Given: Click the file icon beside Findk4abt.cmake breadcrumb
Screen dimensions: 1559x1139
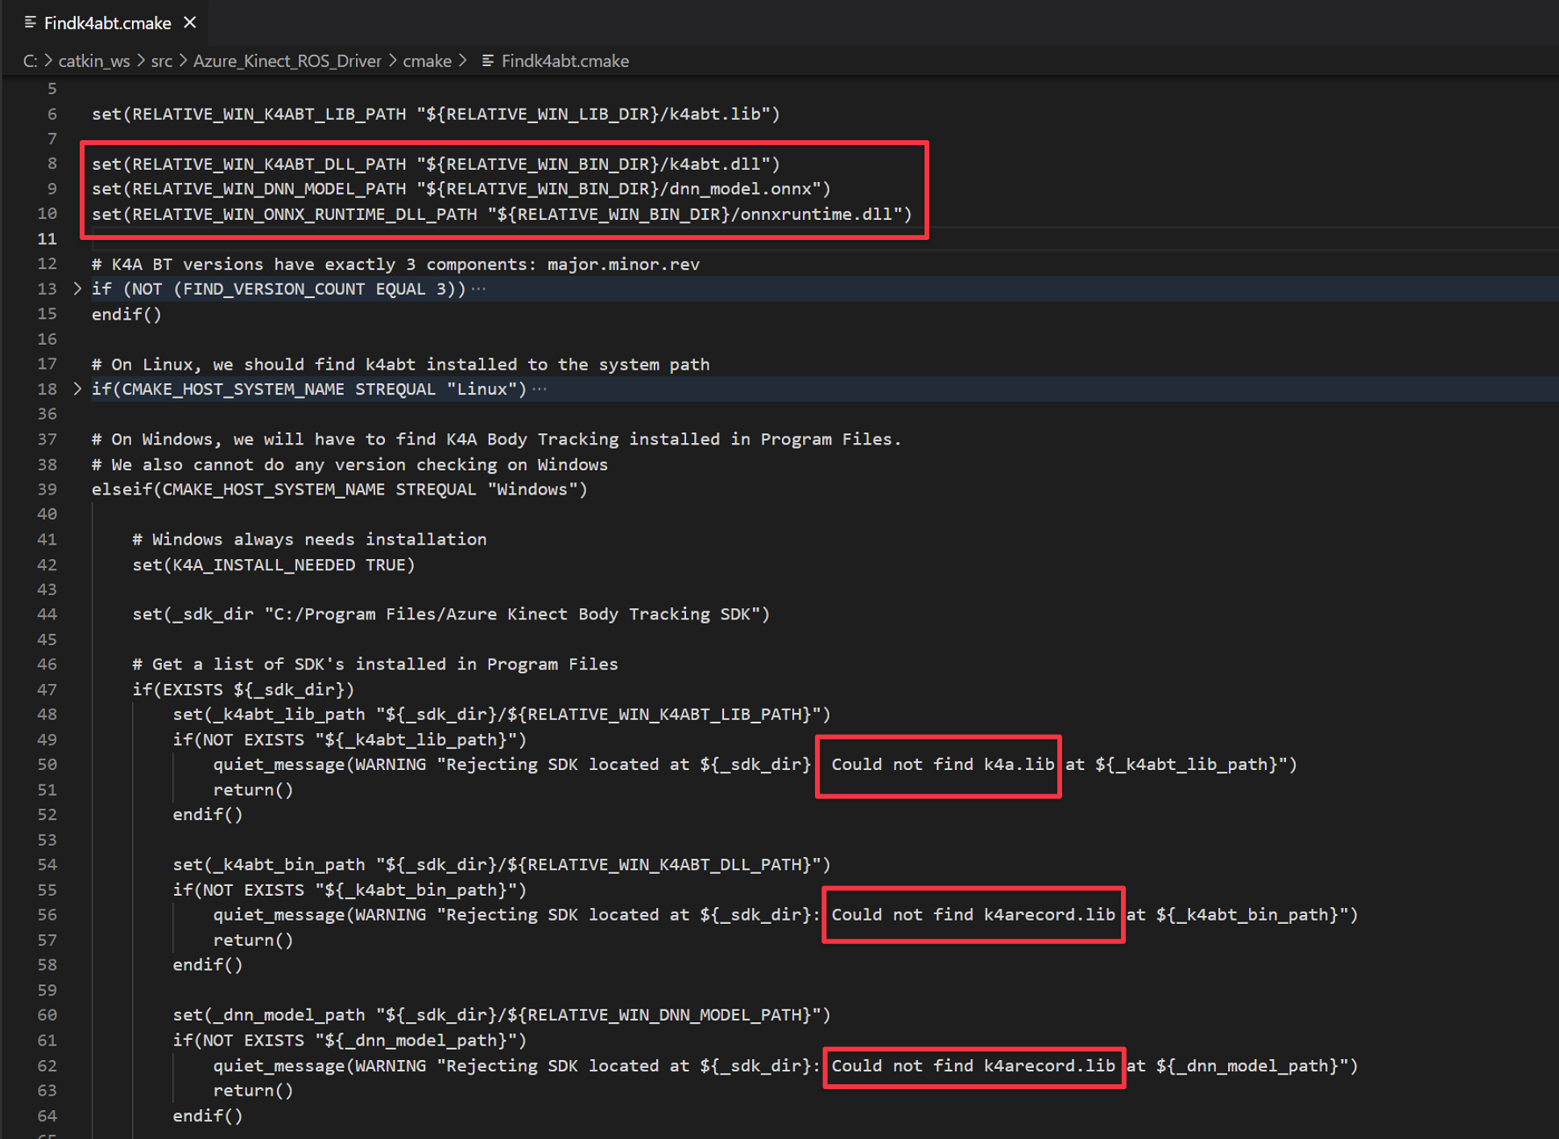Looking at the screenshot, I should (x=486, y=60).
